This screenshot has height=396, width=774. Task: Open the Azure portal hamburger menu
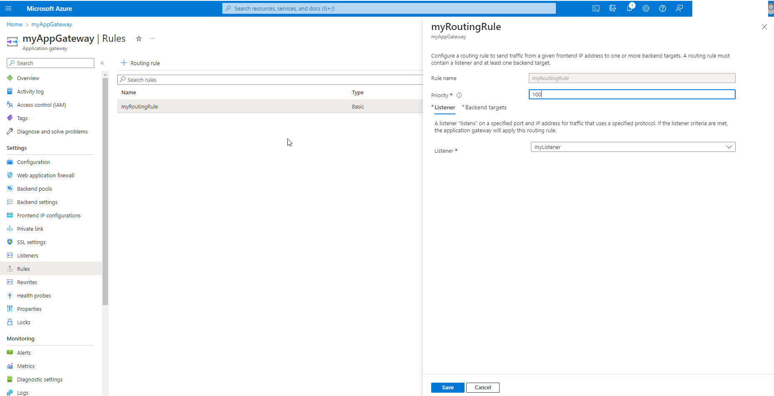click(8, 8)
